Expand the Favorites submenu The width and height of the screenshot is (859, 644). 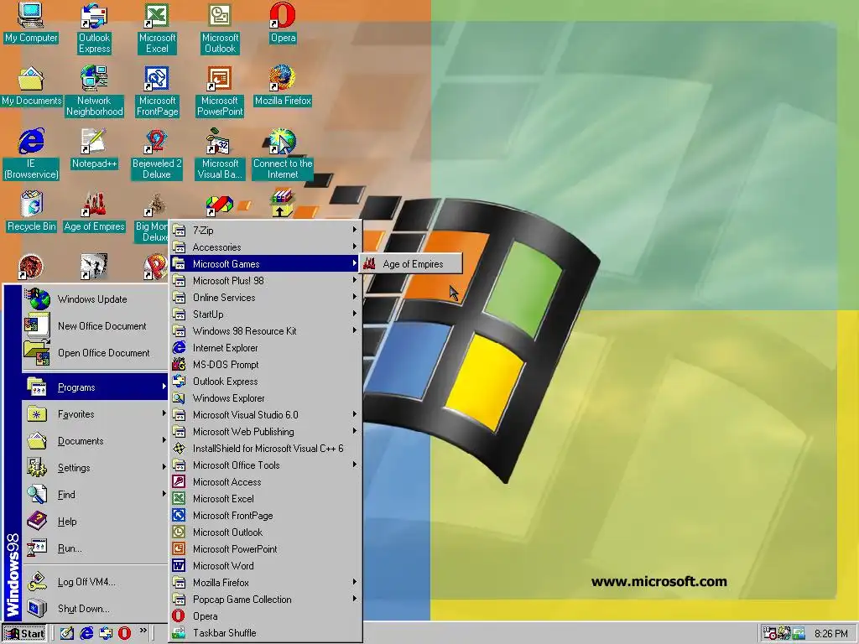96,414
